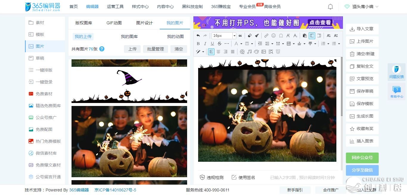The width and height of the screenshot is (407, 195).
Task: Select the 我的图库 sub-tab
Action: [x=129, y=37]
